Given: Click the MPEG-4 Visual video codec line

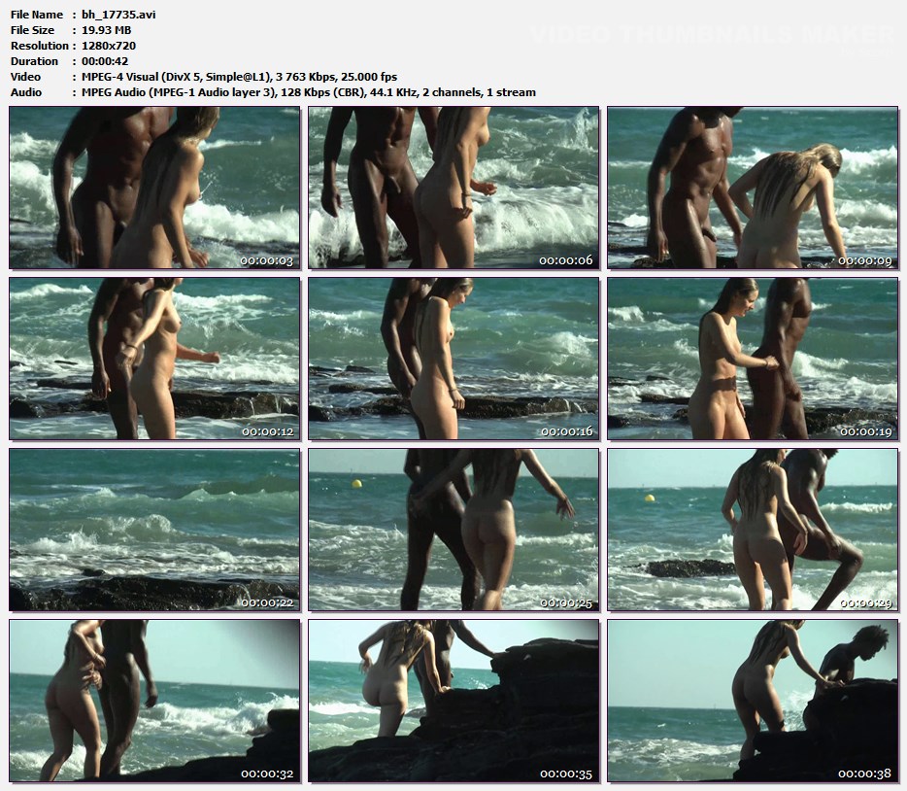Looking at the screenshot, I should click(239, 77).
